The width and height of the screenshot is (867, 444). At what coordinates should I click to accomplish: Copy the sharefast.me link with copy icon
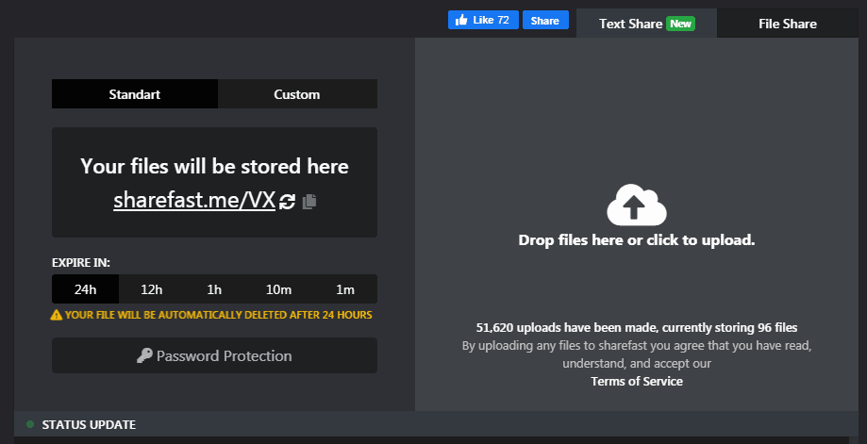click(309, 201)
